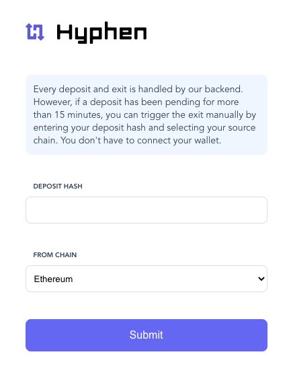Click the blue info notice box
This screenshot has height=375, width=289.
147,115
